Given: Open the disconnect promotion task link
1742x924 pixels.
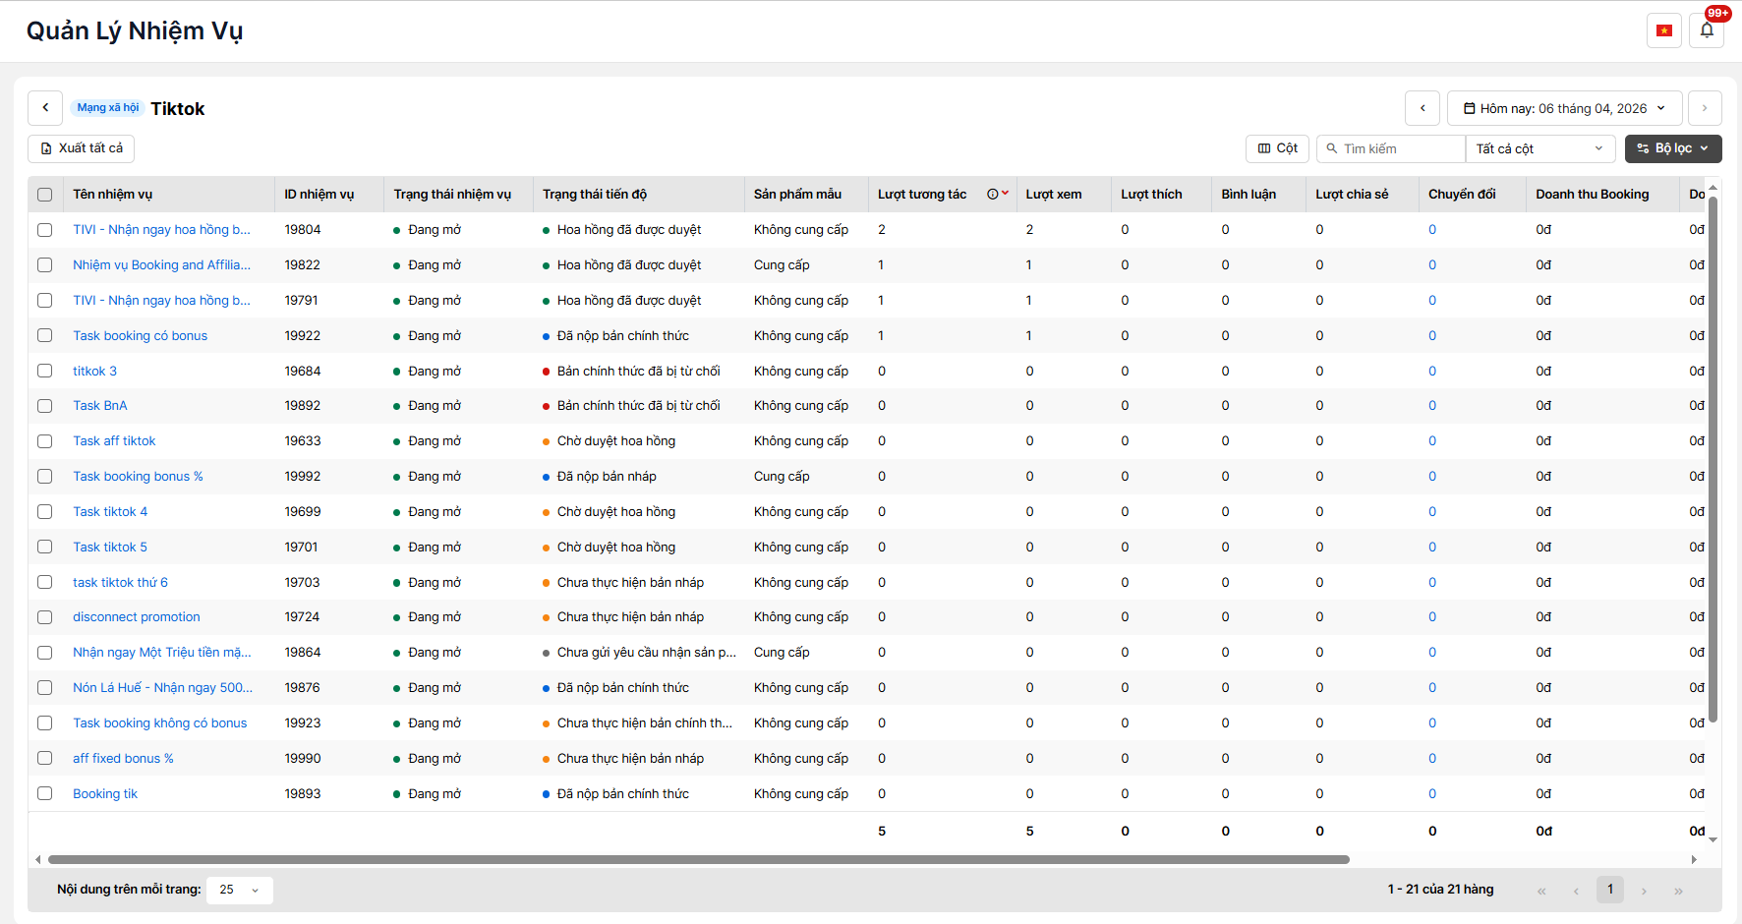Looking at the screenshot, I should tap(137, 617).
